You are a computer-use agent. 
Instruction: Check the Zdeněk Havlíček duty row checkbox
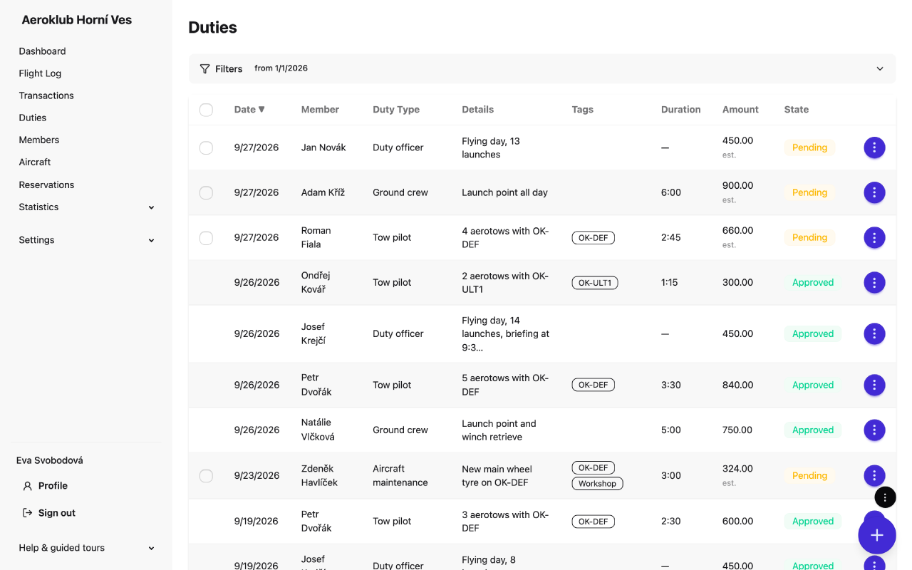(x=206, y=475)
